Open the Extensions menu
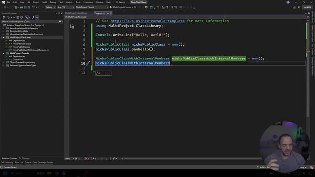 [x=88, y=2]
